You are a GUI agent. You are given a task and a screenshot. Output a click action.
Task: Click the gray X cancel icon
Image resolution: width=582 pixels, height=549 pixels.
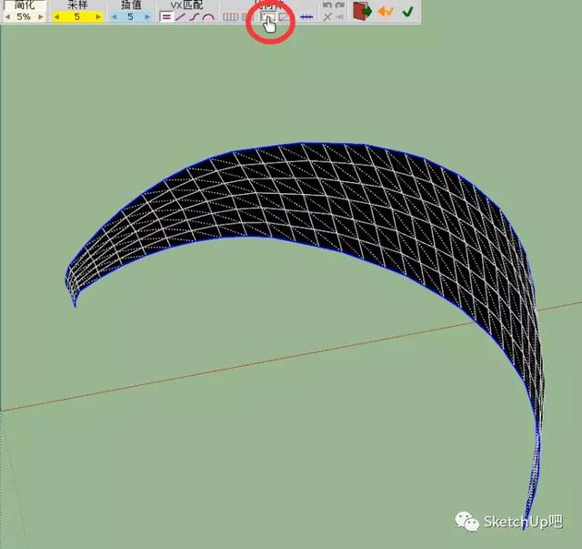pos(327,16)
